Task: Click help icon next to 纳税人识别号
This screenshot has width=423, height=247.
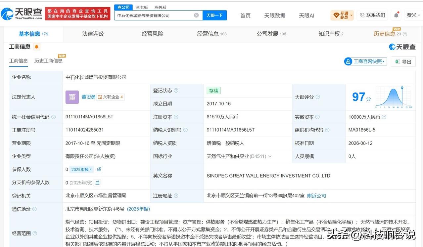Action: (186, 130)
